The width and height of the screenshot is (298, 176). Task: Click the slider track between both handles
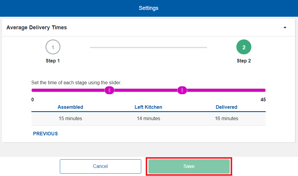coord(146,90)
